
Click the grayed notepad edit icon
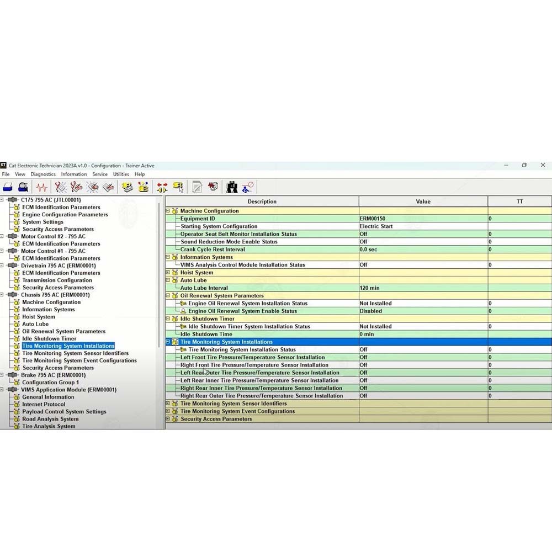click(x=197, y=187)
